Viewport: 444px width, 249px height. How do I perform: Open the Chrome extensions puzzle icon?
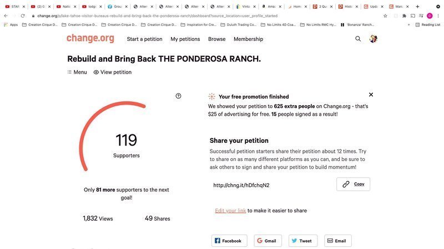403,15
